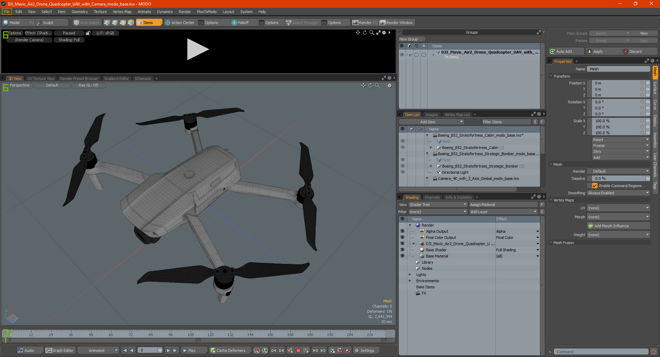This screenshot has height=357, width=660.
Task: Switch to the Schematic tab
Action: click(x=143, y=79)
